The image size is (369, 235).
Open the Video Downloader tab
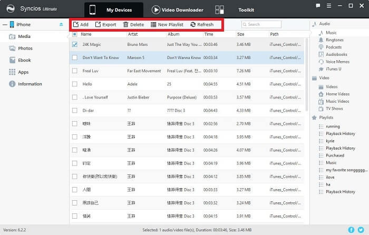pyautogui.click(x=178, y=10)
